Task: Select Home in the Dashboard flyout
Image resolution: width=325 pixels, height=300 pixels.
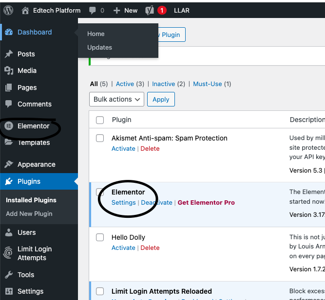Action: [96, 34]
